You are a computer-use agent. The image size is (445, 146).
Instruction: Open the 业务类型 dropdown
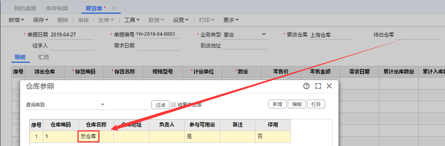tap(245, 35)
